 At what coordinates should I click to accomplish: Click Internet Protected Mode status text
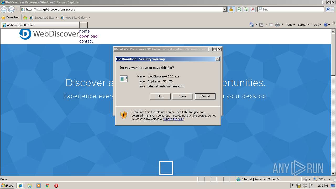[261, 179]
